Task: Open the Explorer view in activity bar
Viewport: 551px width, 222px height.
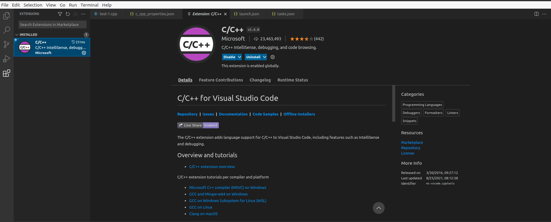Action: point(7,16)
